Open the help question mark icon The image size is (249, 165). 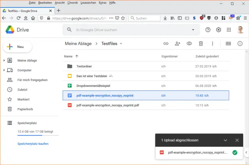(x=208, y=30)
